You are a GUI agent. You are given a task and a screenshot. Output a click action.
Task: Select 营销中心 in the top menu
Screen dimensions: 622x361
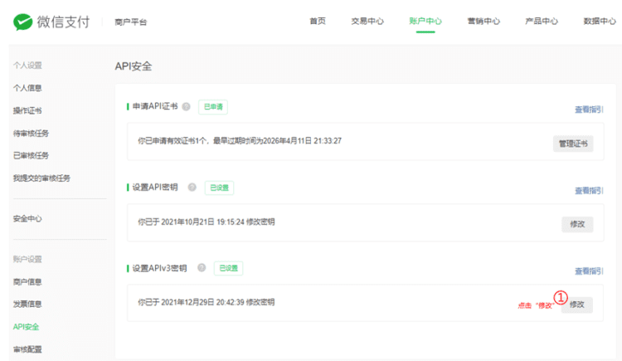[484, 22]
